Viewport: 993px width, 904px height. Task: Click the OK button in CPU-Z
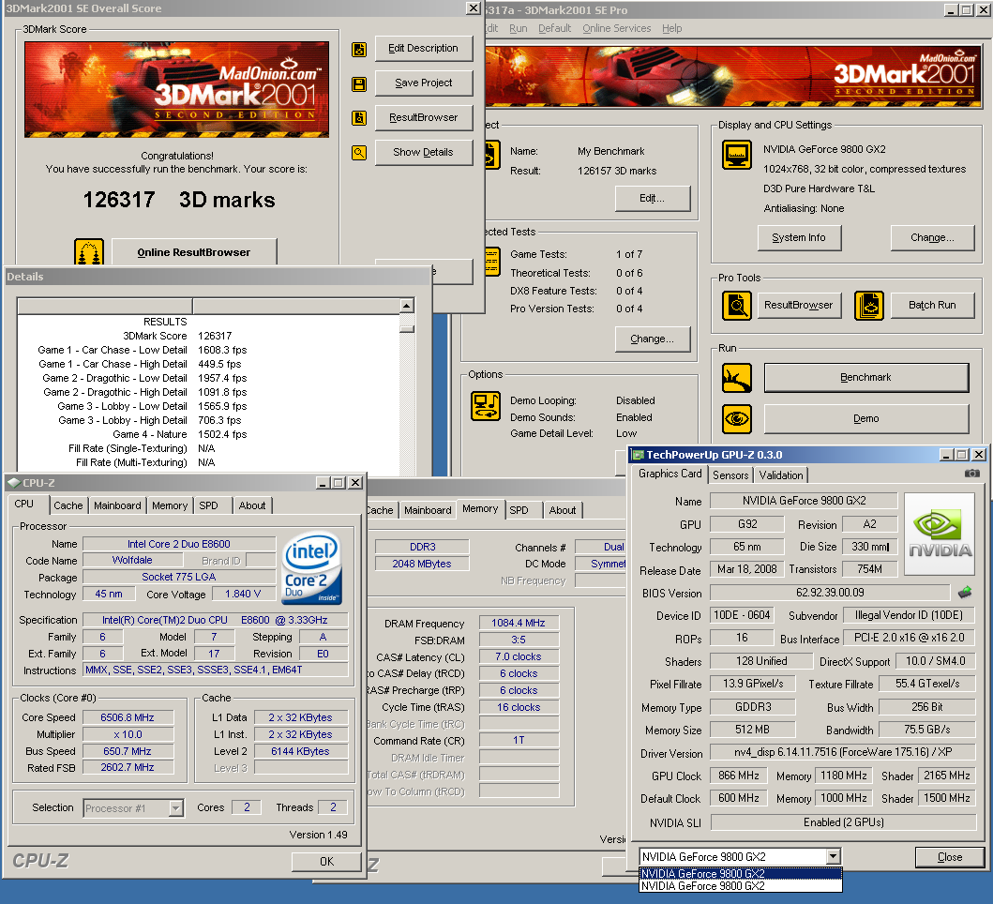click(x=326, y=862)
